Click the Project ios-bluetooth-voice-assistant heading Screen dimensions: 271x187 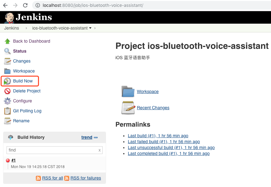[192, 46]
